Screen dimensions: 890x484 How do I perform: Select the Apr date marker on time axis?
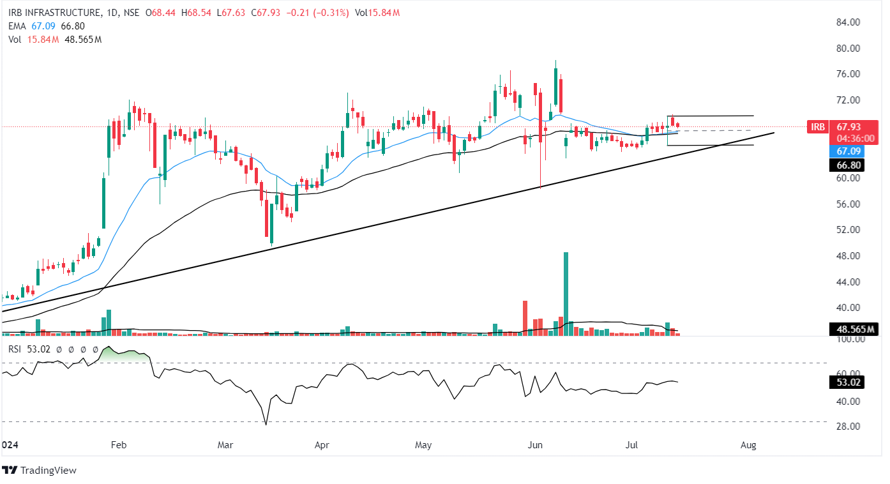click(321, 444)
